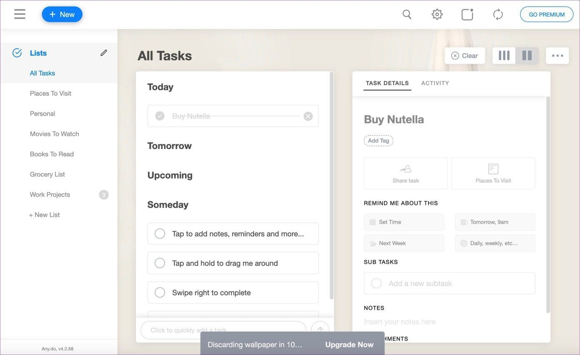
Task: Click the Add a new subtask field
Action: [450, 284]
